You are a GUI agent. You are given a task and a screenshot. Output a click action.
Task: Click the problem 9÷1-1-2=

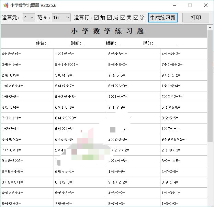[171, 75]
